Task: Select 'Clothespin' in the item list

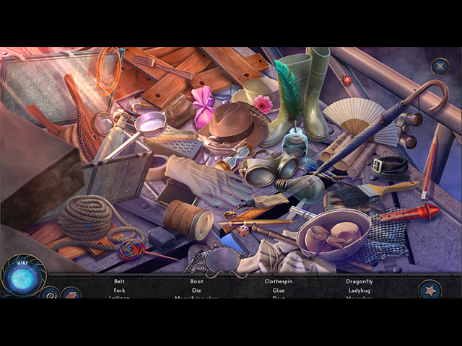Action: (278, 281)
